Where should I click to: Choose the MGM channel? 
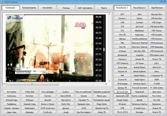(x=157, y=79)
